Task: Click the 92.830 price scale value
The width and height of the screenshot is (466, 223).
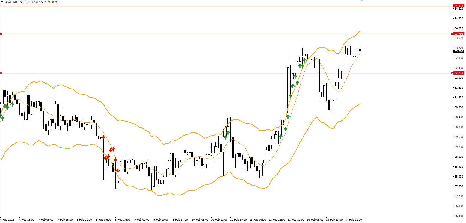Action: tap(459, 58)
